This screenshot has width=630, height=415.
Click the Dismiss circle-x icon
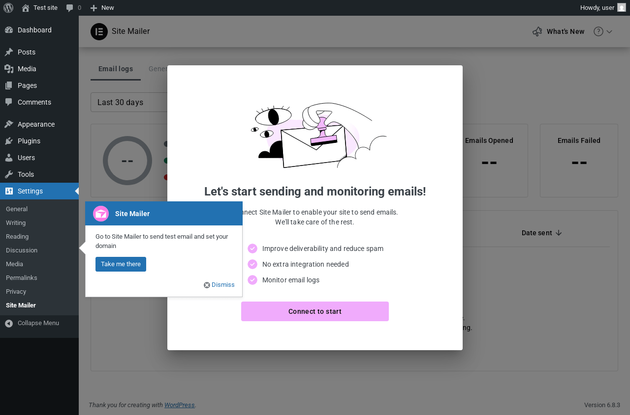pyautogui.click(x=207, y=285)
